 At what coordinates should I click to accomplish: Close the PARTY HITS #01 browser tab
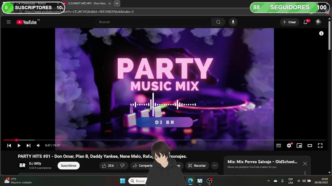110,3
